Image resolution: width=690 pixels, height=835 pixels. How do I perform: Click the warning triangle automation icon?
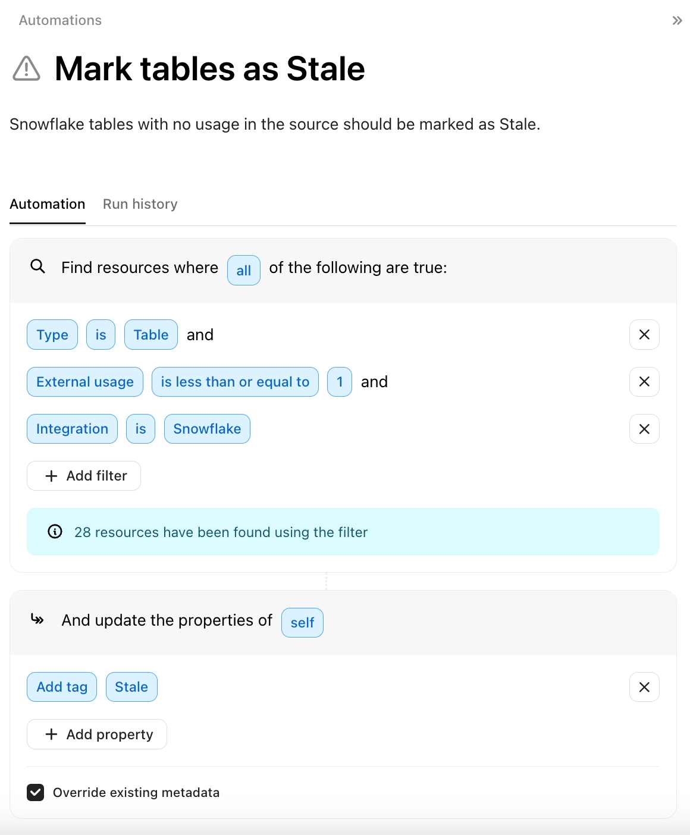[27, 68]
